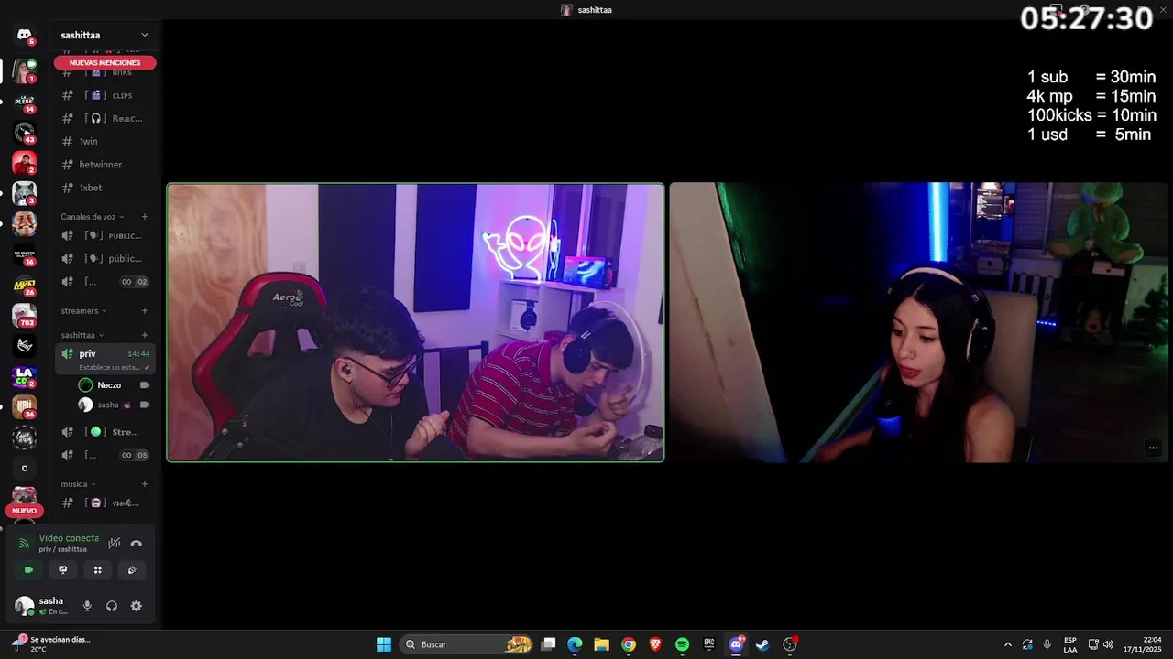
Task: Open the soundboard button
Action: pyautogui.click(x=132, y=569)
